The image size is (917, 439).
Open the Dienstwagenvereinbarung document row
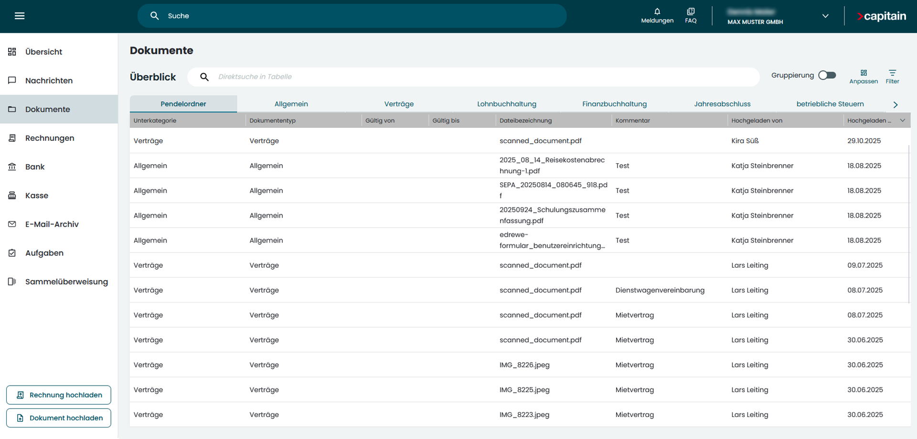pos(540,290)
